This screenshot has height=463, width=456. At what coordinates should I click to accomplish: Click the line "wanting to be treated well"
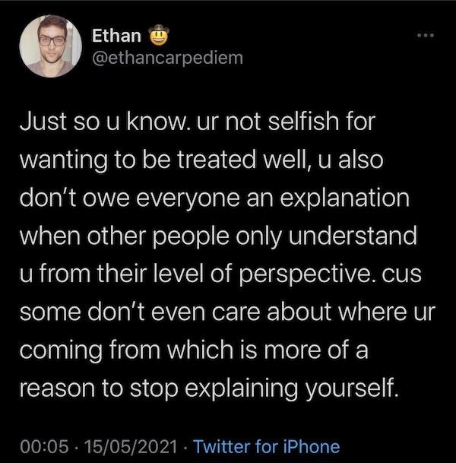click(201, 160)
